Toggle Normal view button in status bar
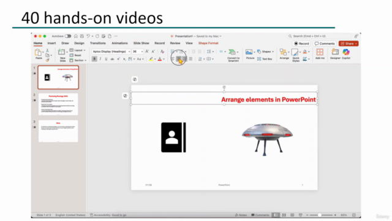This screenshot has width=392, height=221. 276,215
